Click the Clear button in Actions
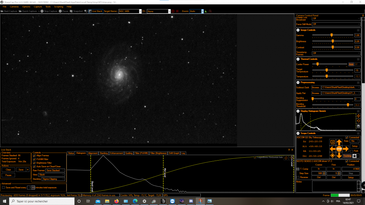 8,170
